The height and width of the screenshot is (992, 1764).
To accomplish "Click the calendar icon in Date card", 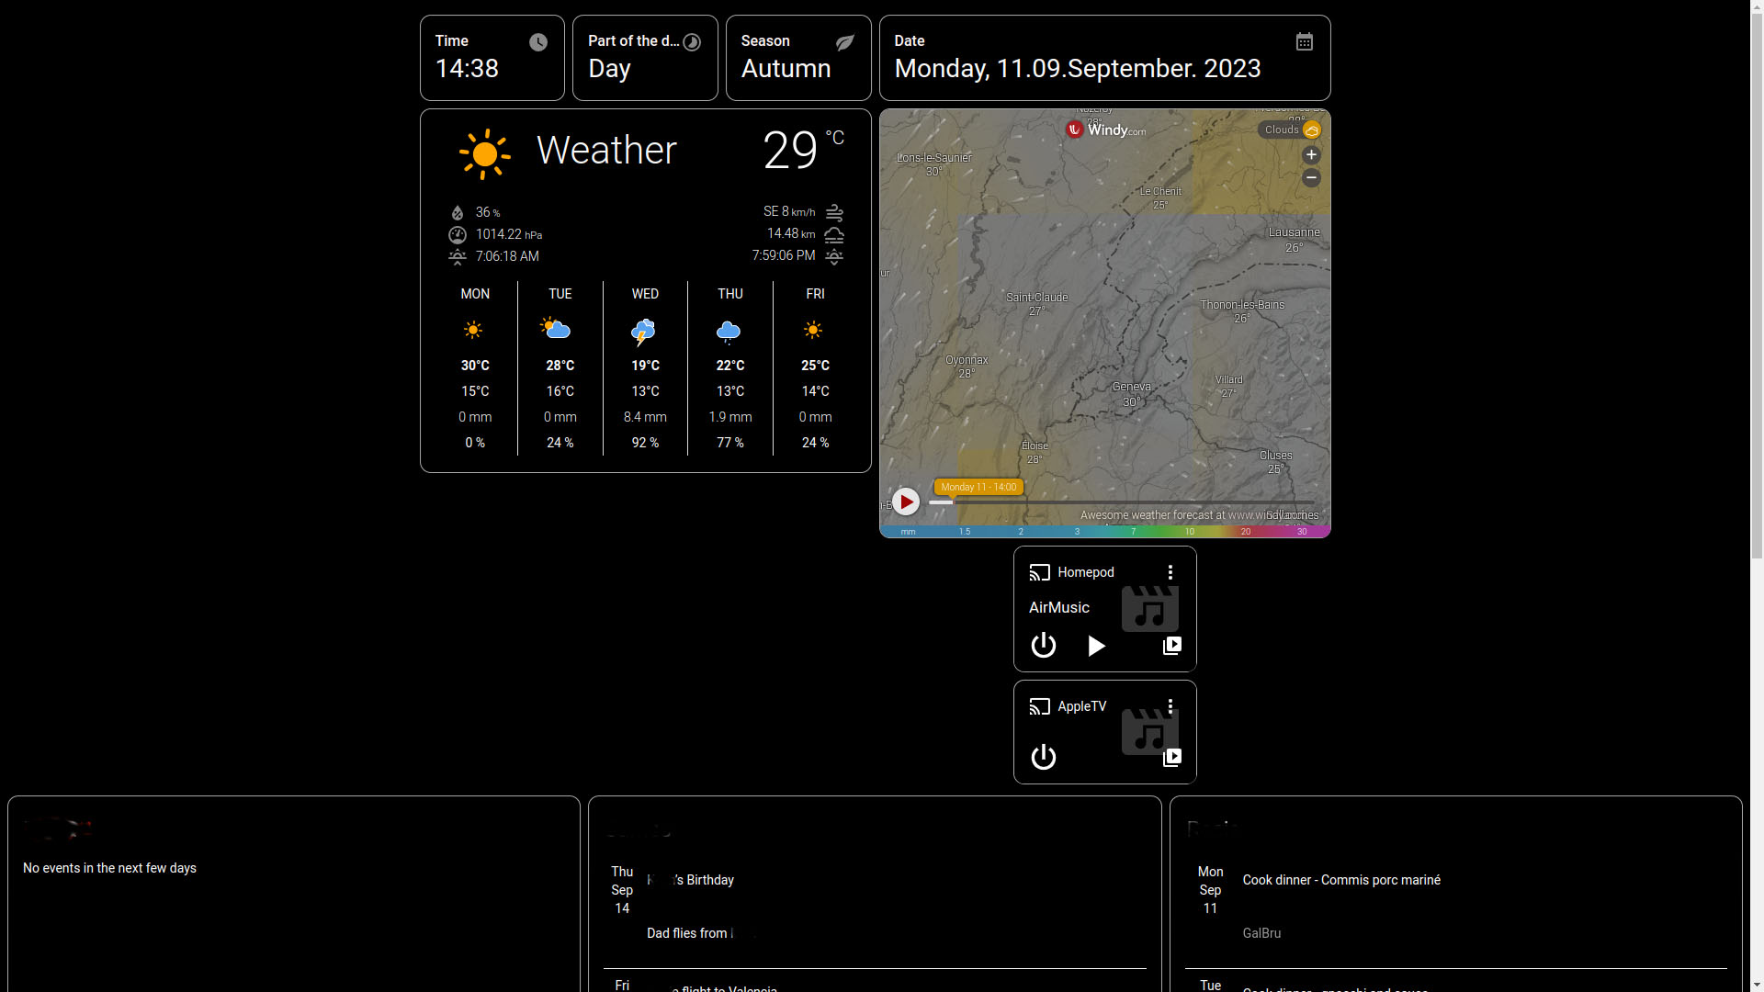I will [x=1304, y=41].
